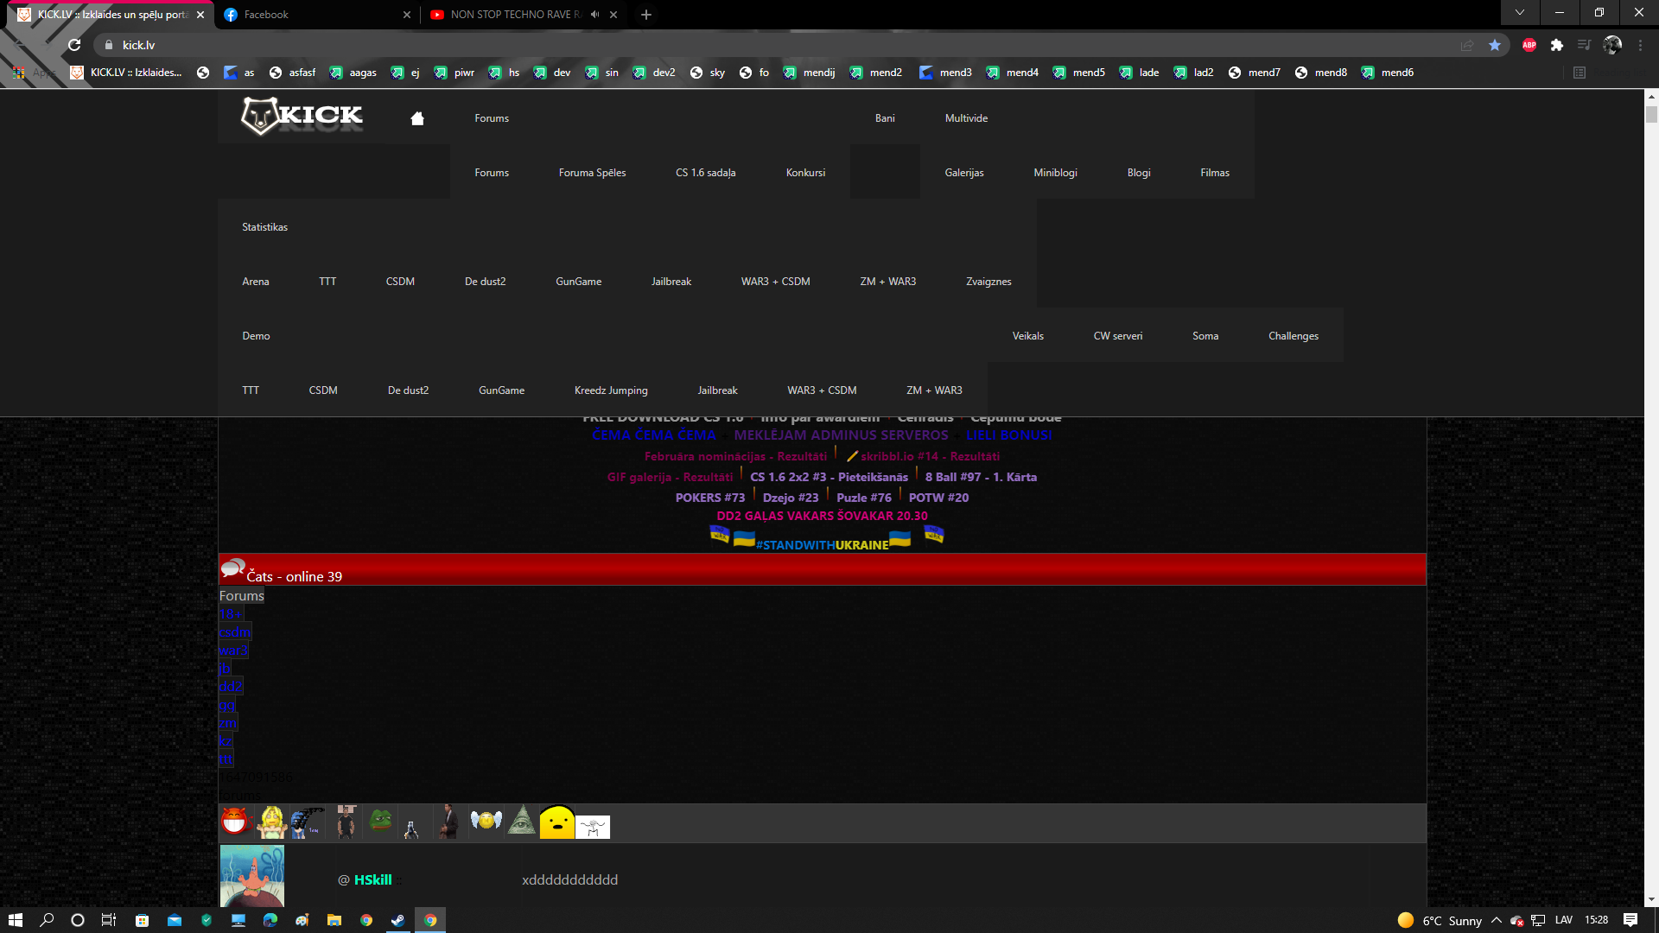The height and width of the screenshot is (933, 1659).
Task: Open the war3 chat channel link
Action: click(233, 651)
